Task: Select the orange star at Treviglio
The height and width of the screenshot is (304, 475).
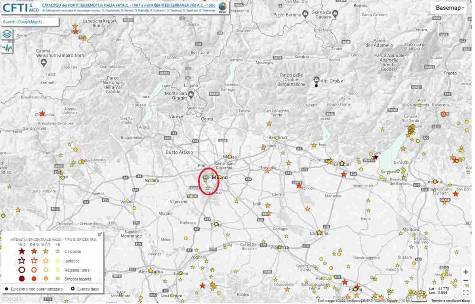Action: (x=267, y=171)
